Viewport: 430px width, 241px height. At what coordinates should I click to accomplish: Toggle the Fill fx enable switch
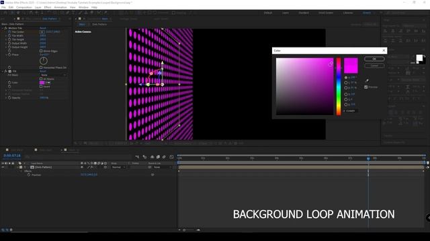6,71
